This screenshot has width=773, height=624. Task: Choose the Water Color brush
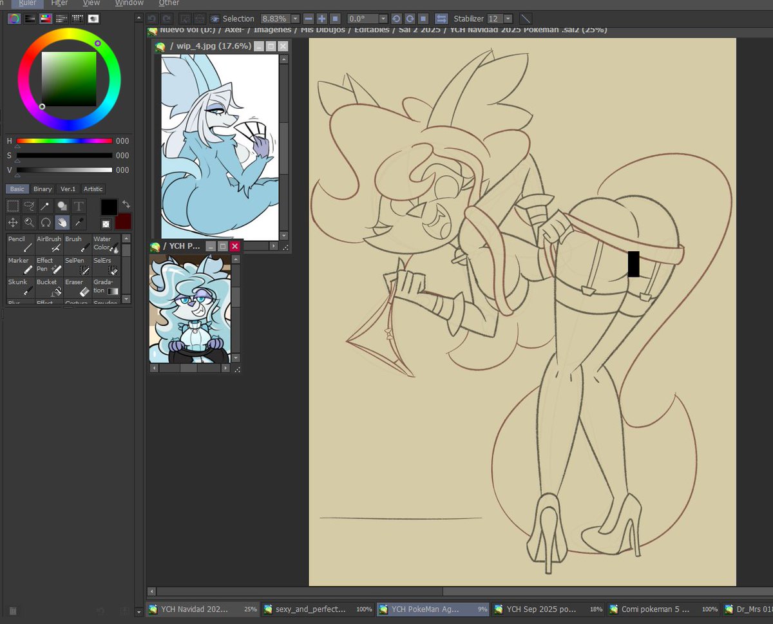click(106, 244)
